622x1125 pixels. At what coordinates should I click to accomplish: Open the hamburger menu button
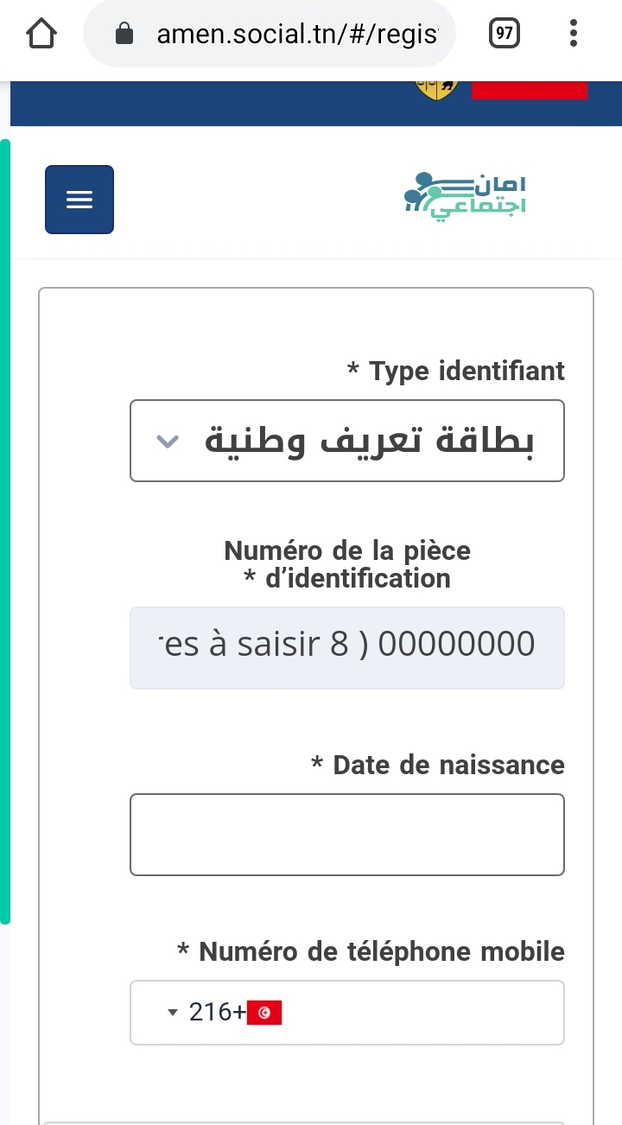point(79,200)
